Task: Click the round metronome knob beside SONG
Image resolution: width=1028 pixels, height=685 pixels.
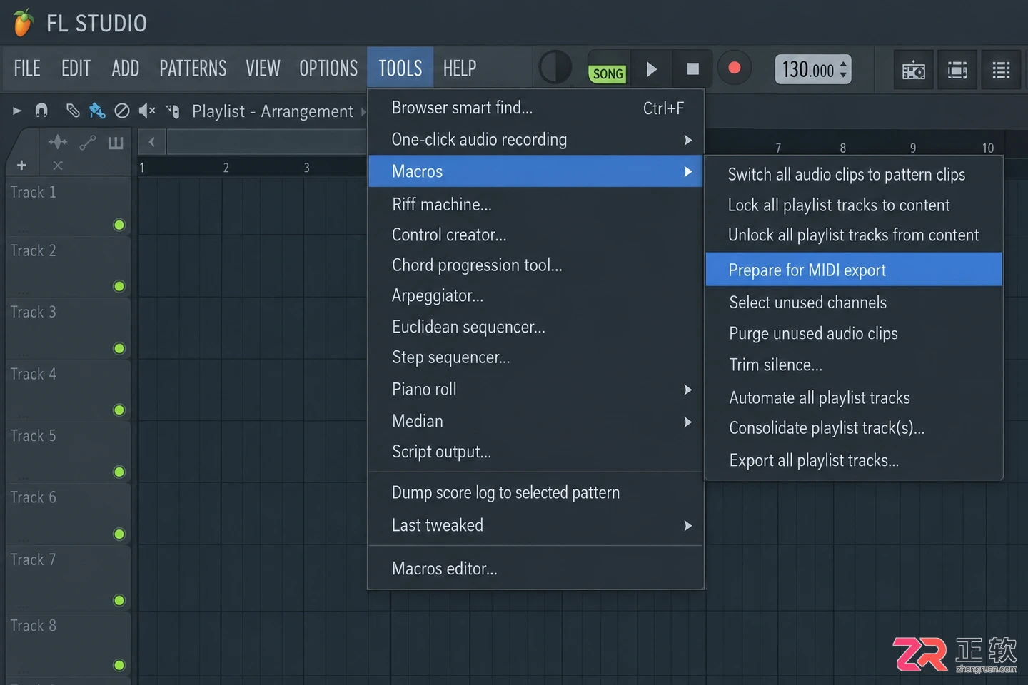Action: (x=555, y=68)
